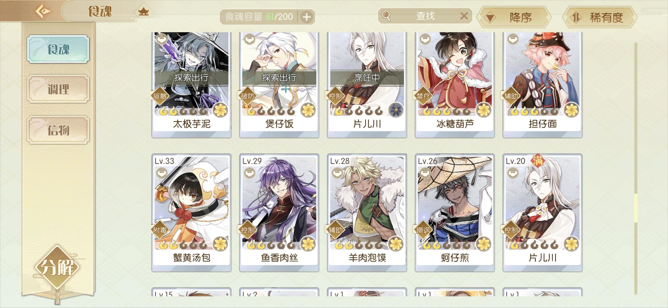
Task: Select the 食魂 sidebar tab
Action: [x=58, y=49]
